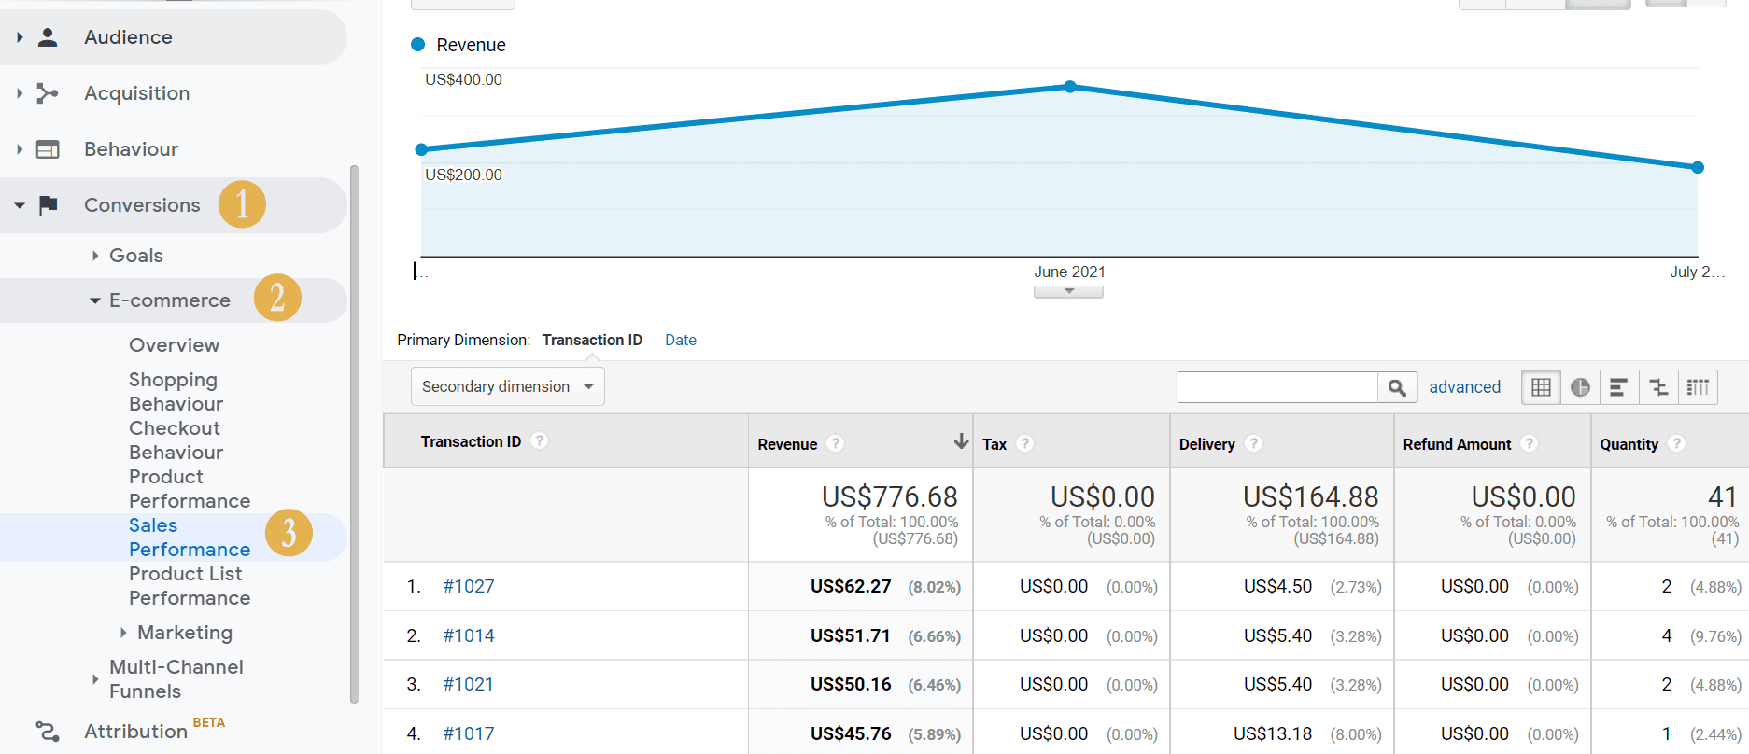Viewport: 1749px width, 754px height.
Task: Select the Percentage pie chart view icon
Action: [1580, 387]
